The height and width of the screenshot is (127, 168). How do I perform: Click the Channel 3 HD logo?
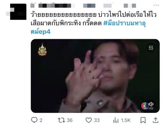click(x=145, y=106)
